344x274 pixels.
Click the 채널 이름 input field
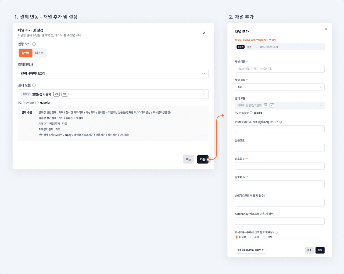279,69
